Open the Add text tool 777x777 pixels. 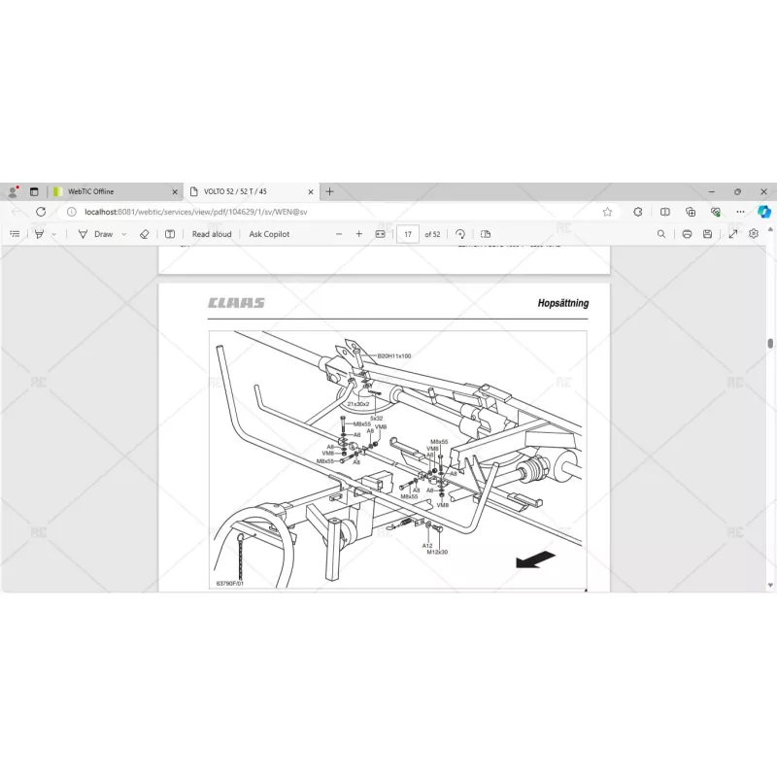click(x=169, y=234)
